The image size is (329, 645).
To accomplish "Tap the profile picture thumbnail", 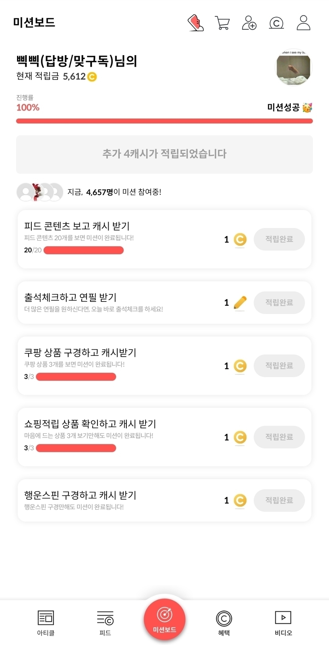I will pyautogui.click(x=293, y=68).
